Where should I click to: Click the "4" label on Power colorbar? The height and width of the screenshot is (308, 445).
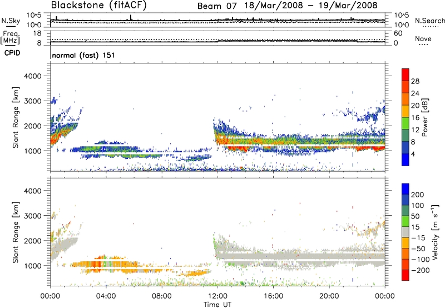(413, 154)
